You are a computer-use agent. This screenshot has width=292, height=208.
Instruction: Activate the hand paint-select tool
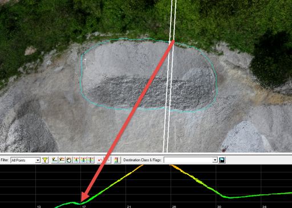click(69, 160)
